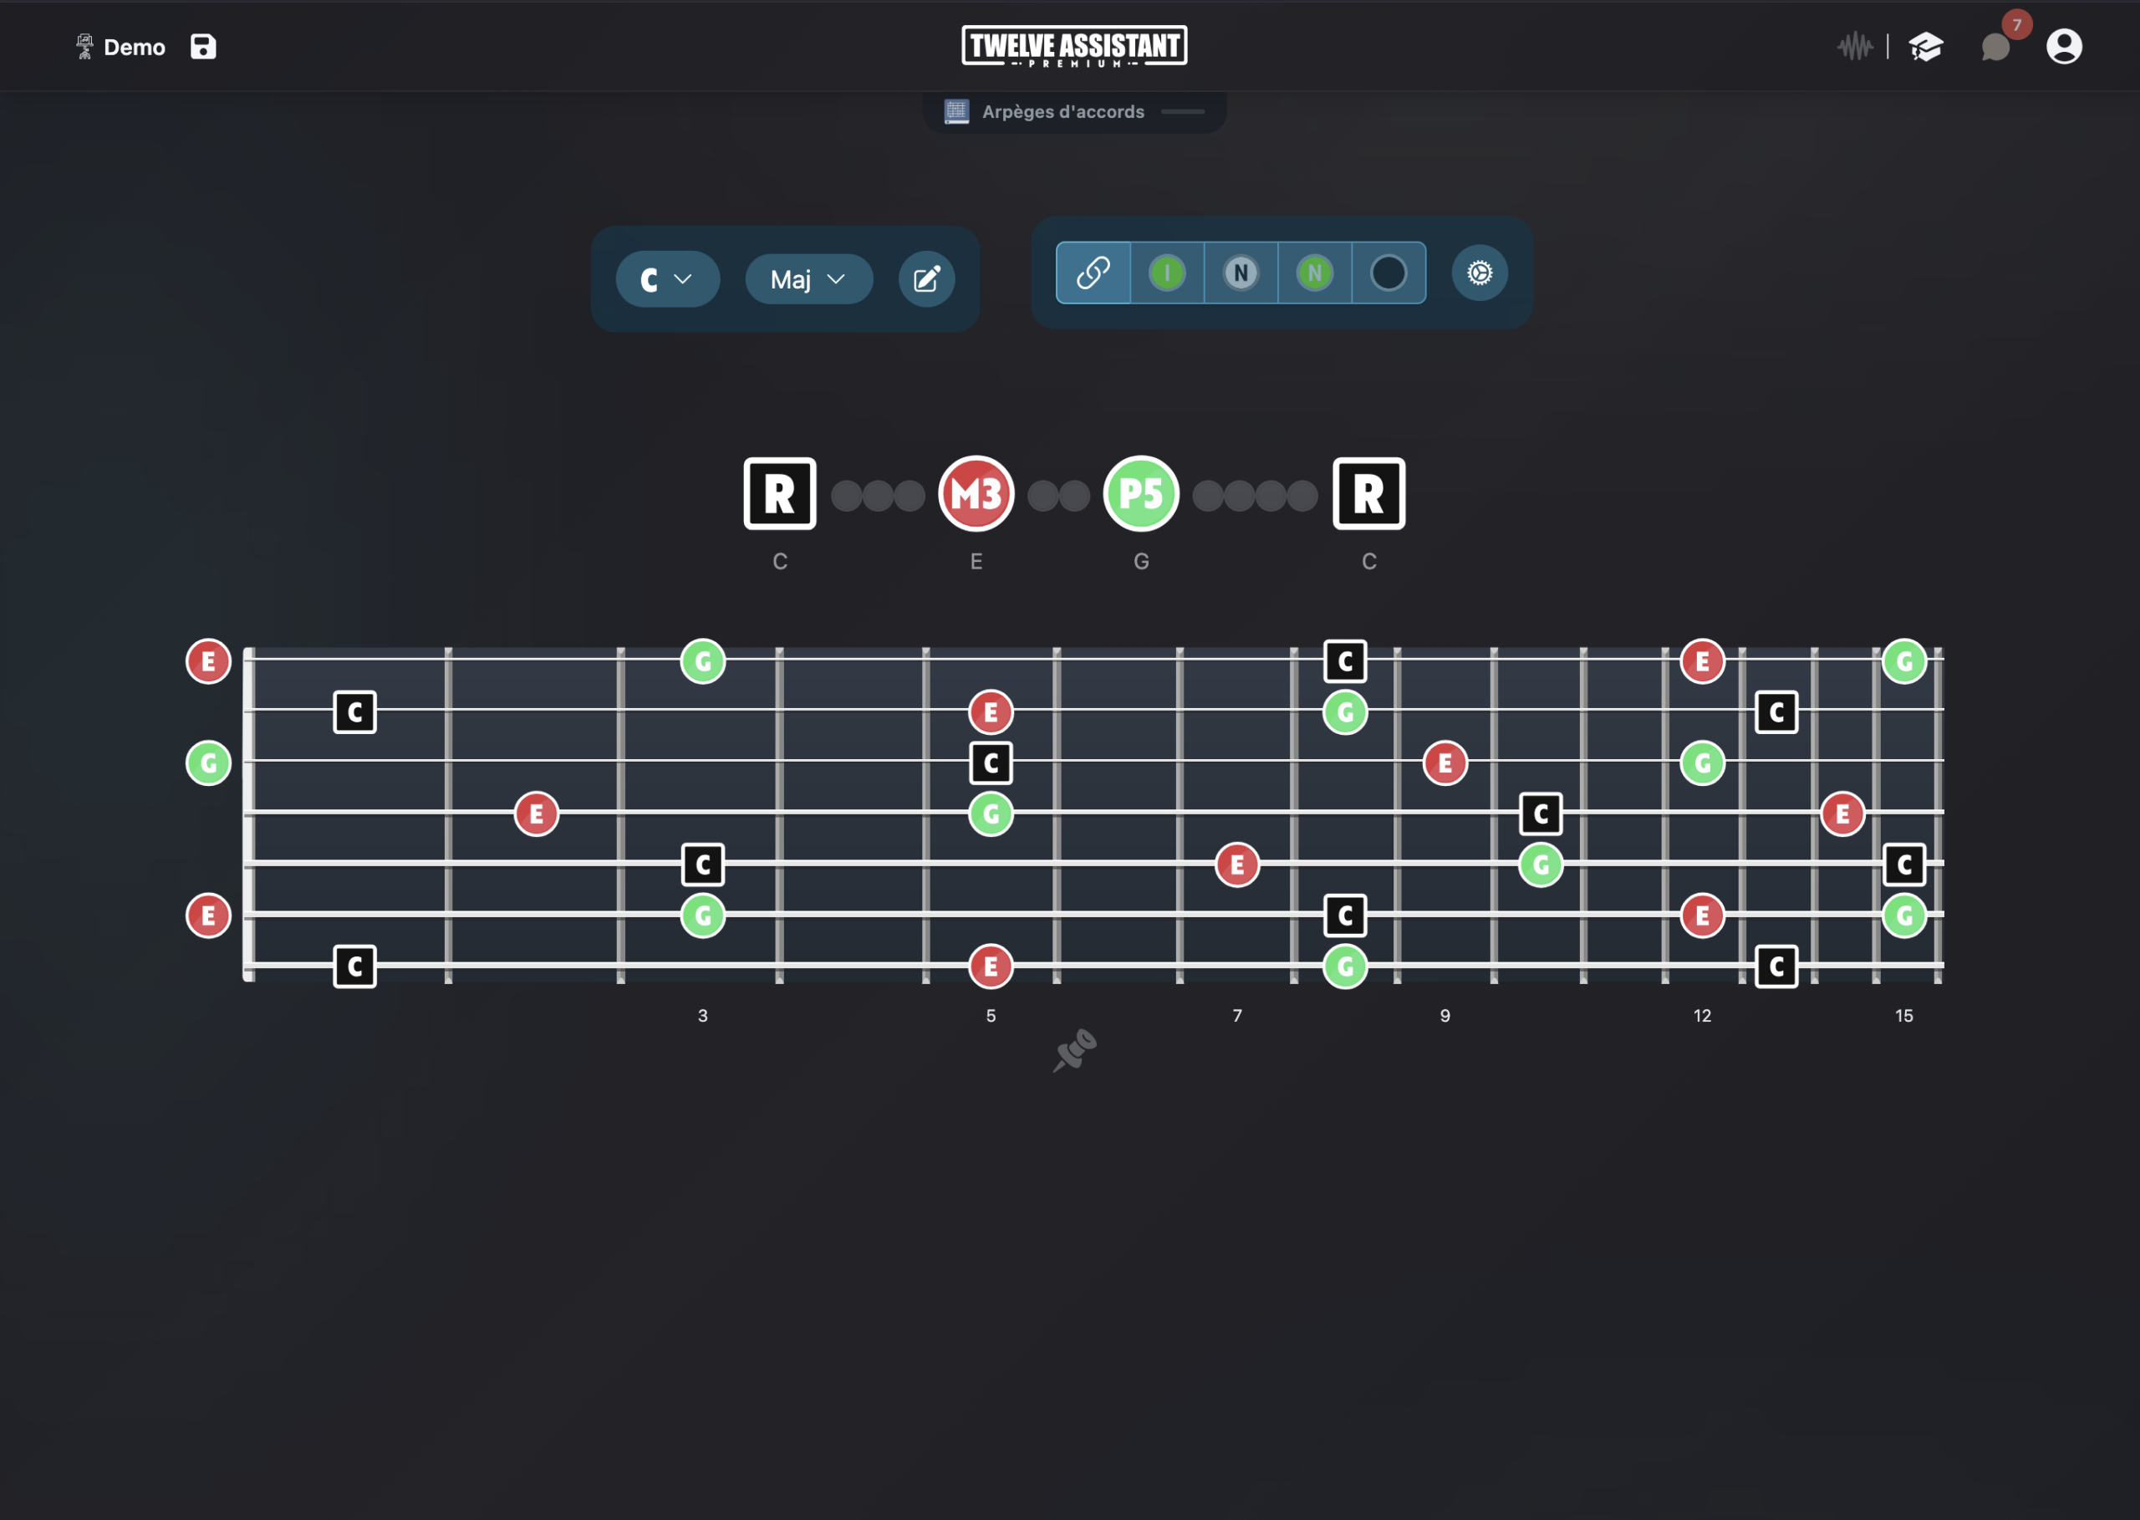Toggle the gray N note display
The height and width of the screenshot is (1520, 2140).
[1241, 273]
